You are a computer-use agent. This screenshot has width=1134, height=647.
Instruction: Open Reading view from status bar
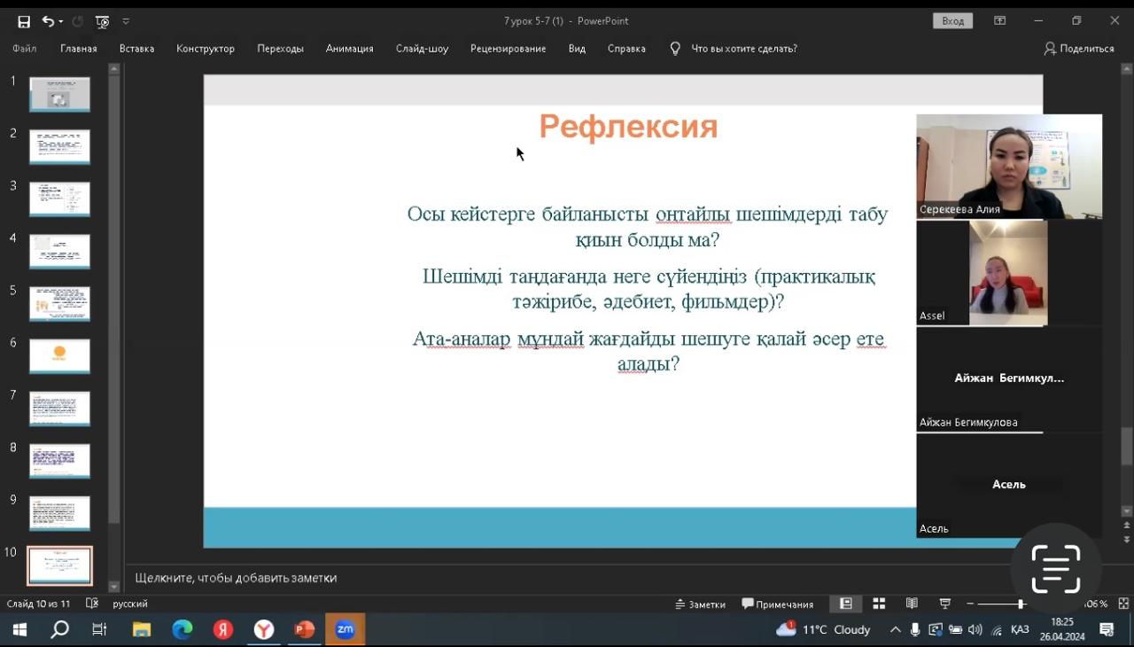pos(912,604)
